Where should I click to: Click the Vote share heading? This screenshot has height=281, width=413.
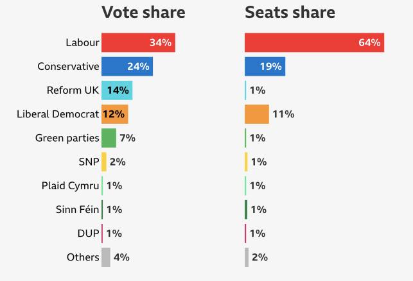[143, 12]
